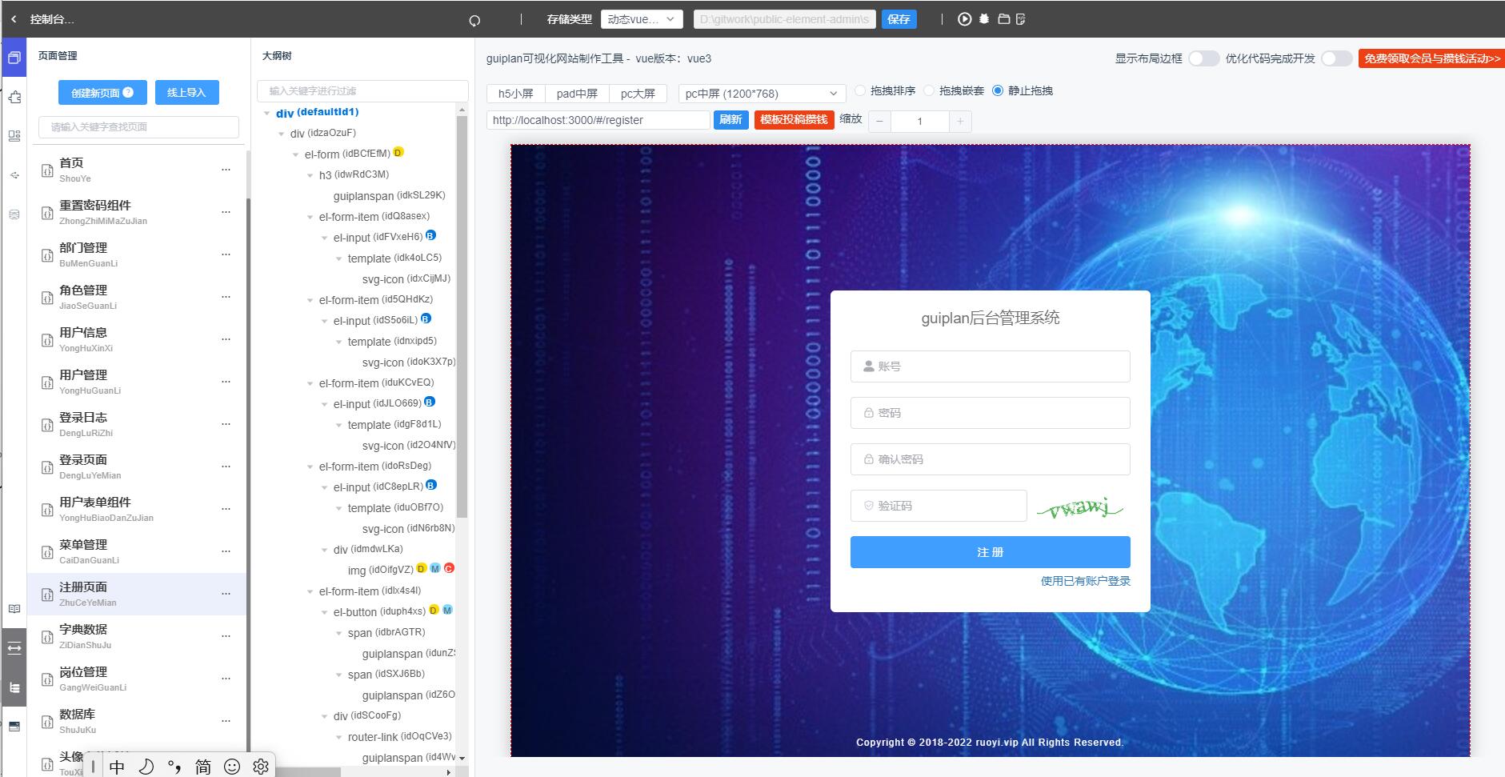Viewport: 1505px width, 777px height.
Task: Click the page search keyword input field
Action: click(x=138, y=127)
